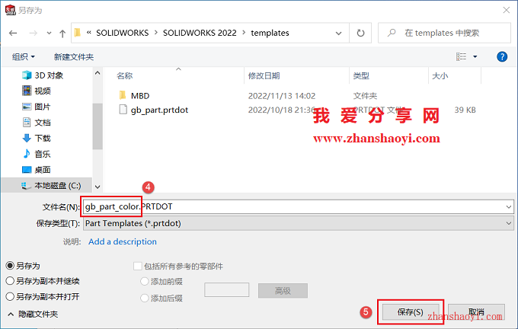
Task: Toggle 包括所有参考的零部件 checkbox
Action: point(137,266)
